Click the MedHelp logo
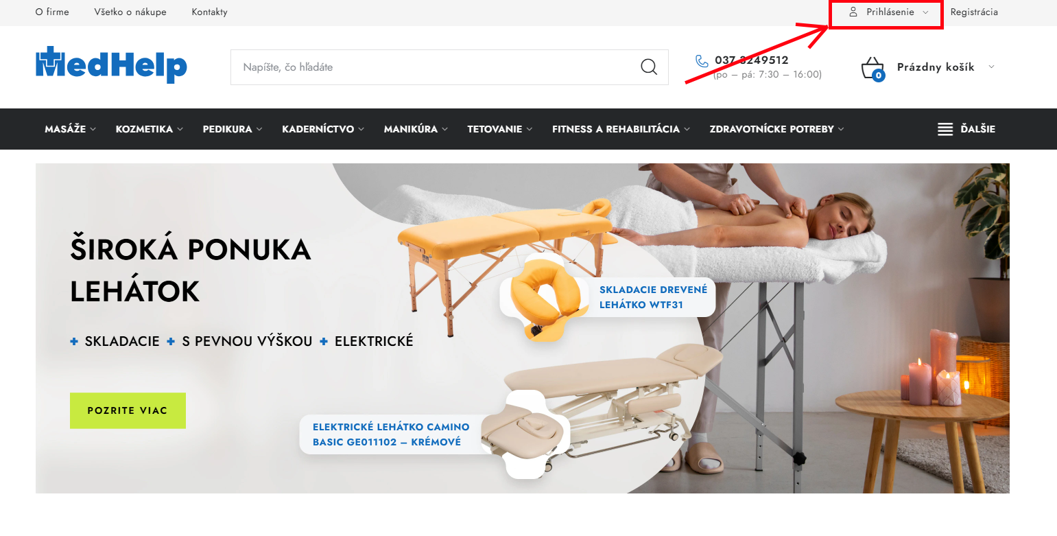This screenshot has width=1057, height=536. [x=111, y=65]
